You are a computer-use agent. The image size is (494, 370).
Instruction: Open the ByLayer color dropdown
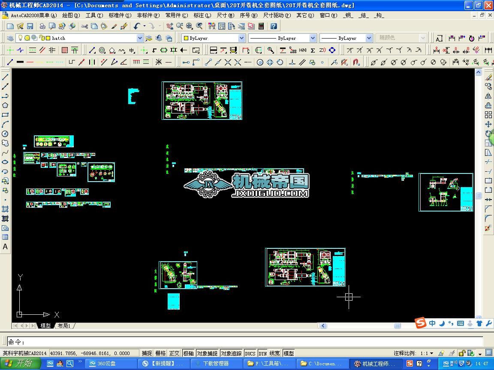tap(241, 38)
